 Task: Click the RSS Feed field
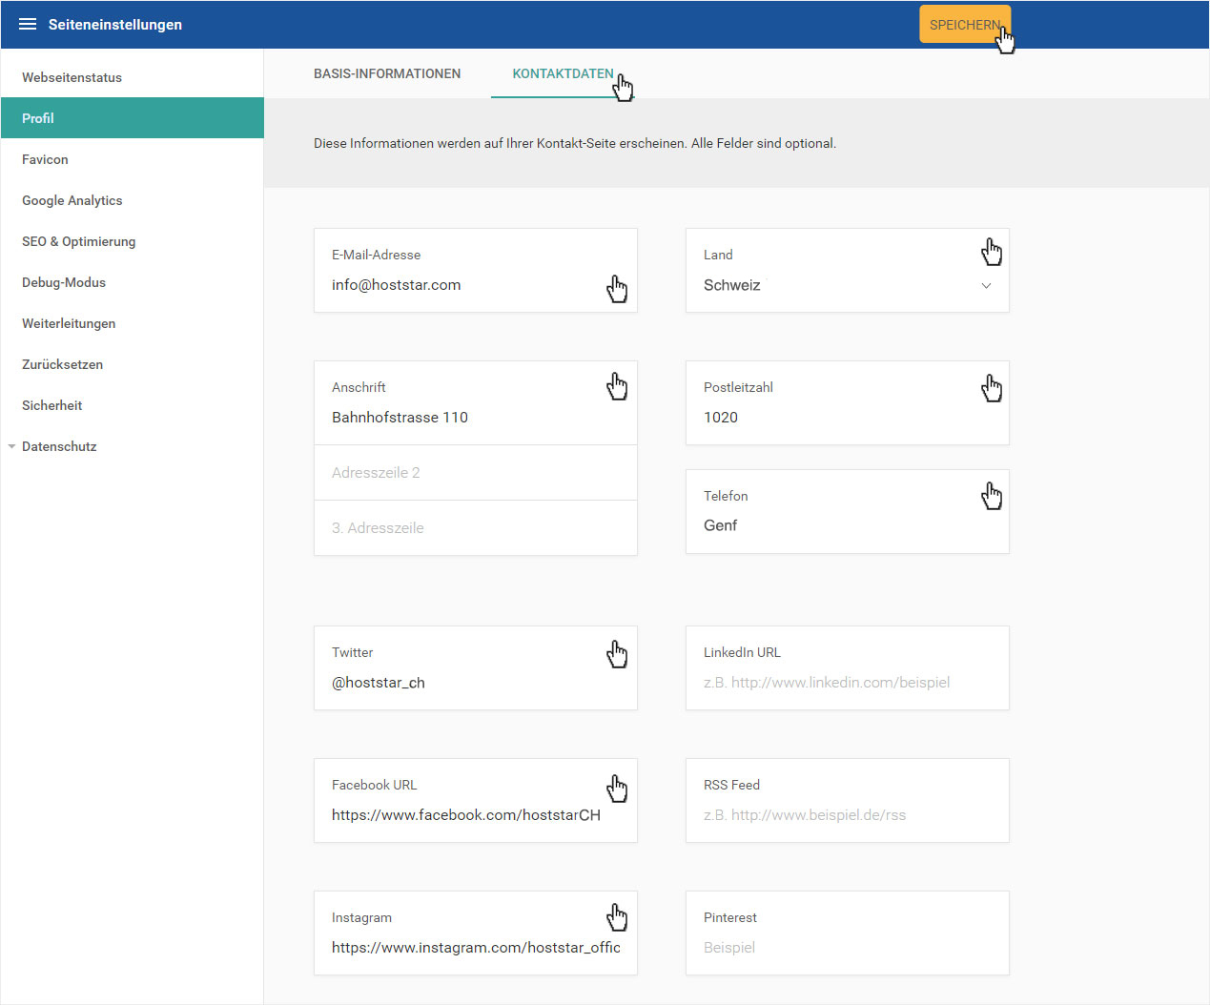pyautogui.click(x=848, y=800)
